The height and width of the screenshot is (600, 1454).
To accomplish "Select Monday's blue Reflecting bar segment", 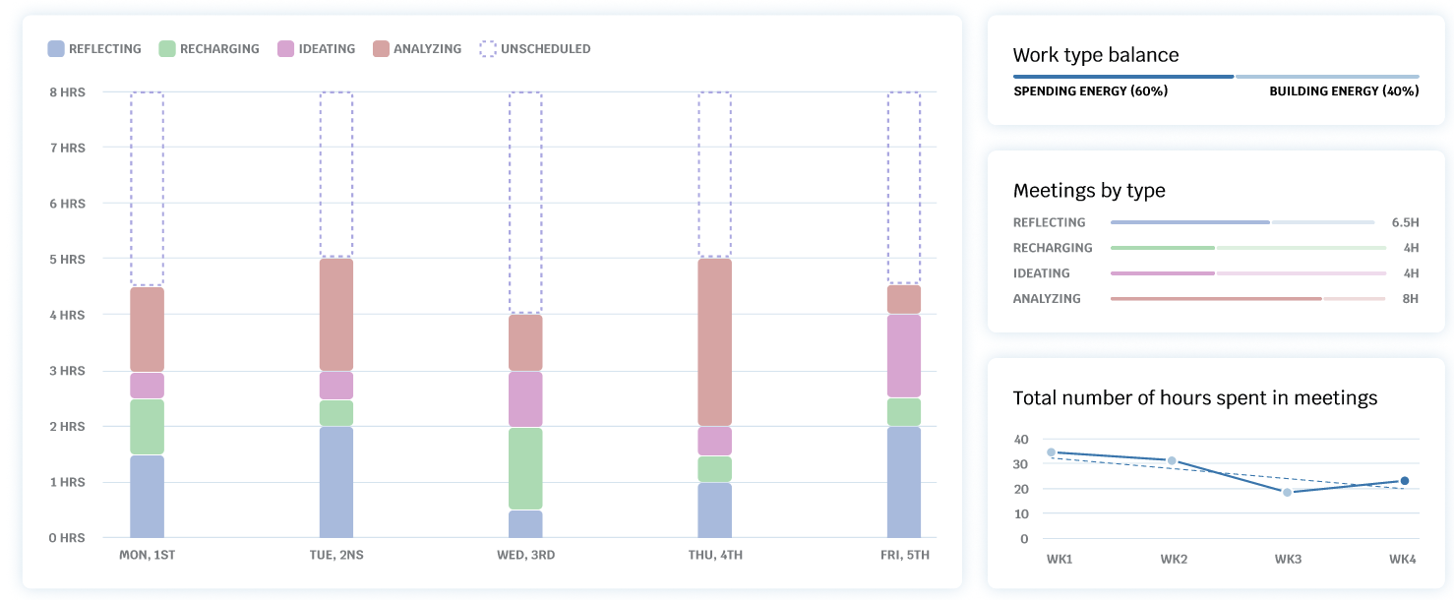I will [148, 496].
